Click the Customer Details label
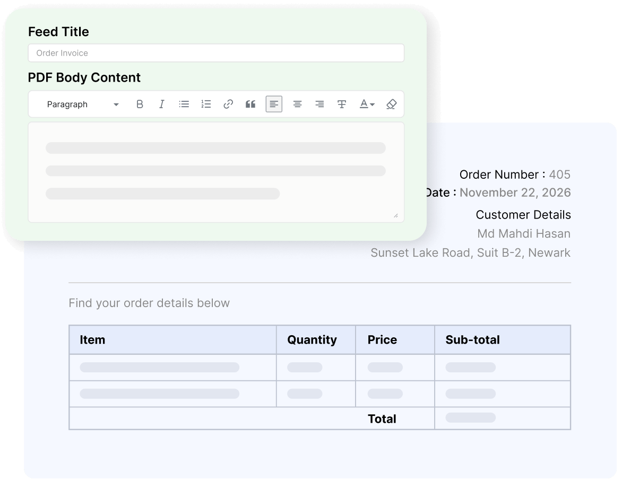Image resolution: width=622 pixels, height=488 pixels. pyautogui.click(x=523, y=214)
